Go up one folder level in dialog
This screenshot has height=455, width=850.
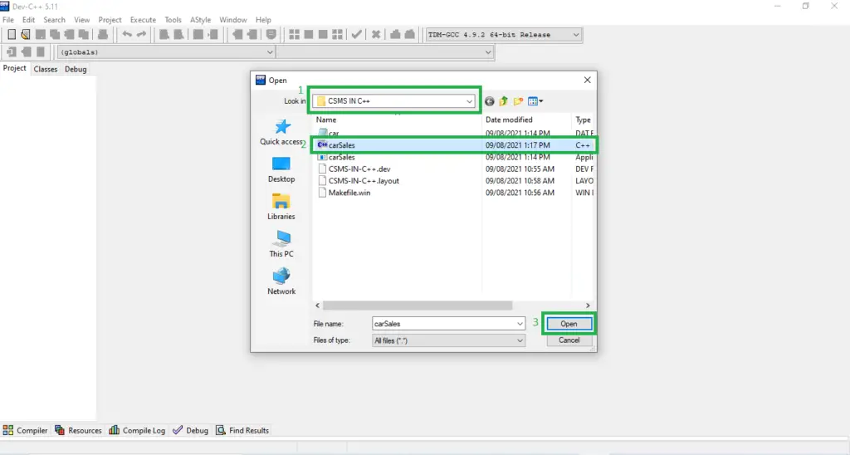point(504,101)
